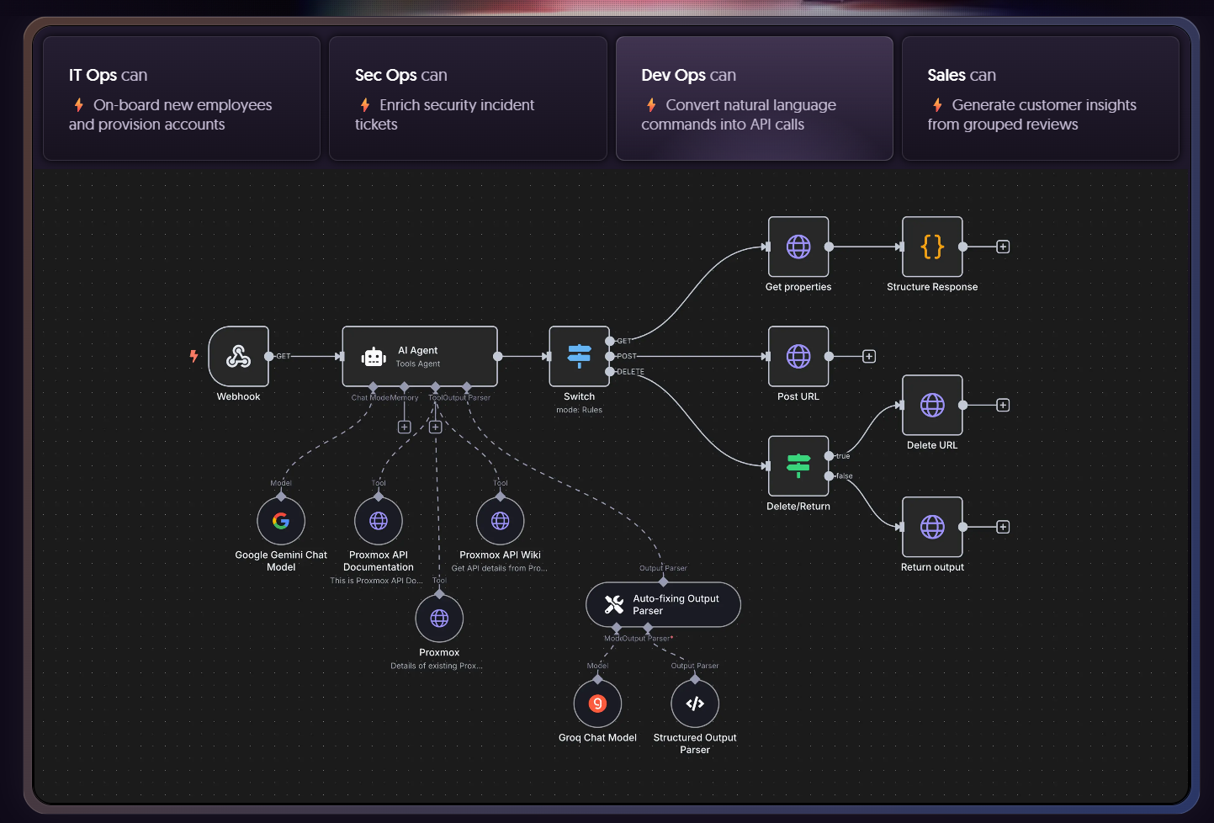The height and width of the screenshot is (823, 1214).
Task: Click the 'mode: Rules' text under Switch
Action: point(579,410)
